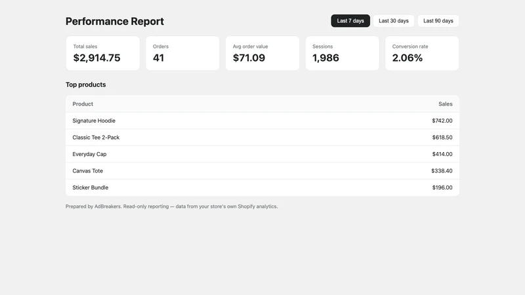
Task: Click the $618.50 sales cell
Action: click(x=442, y=138)
